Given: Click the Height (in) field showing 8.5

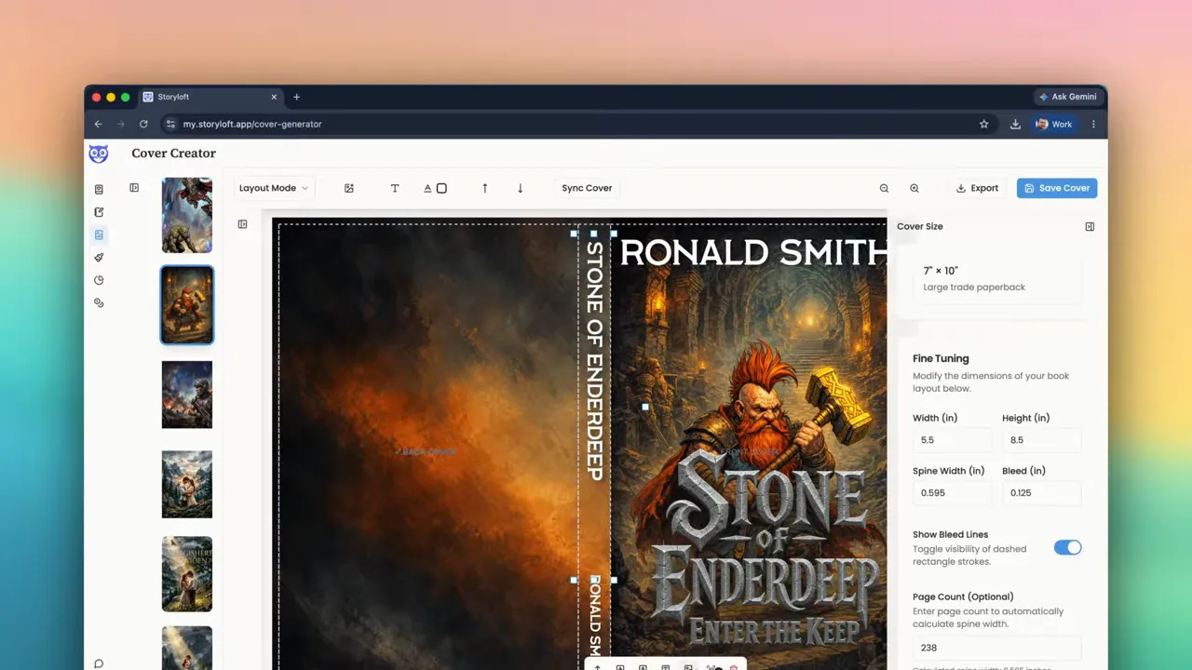Looking at the screenshot, I should (x=1041, y=440).
